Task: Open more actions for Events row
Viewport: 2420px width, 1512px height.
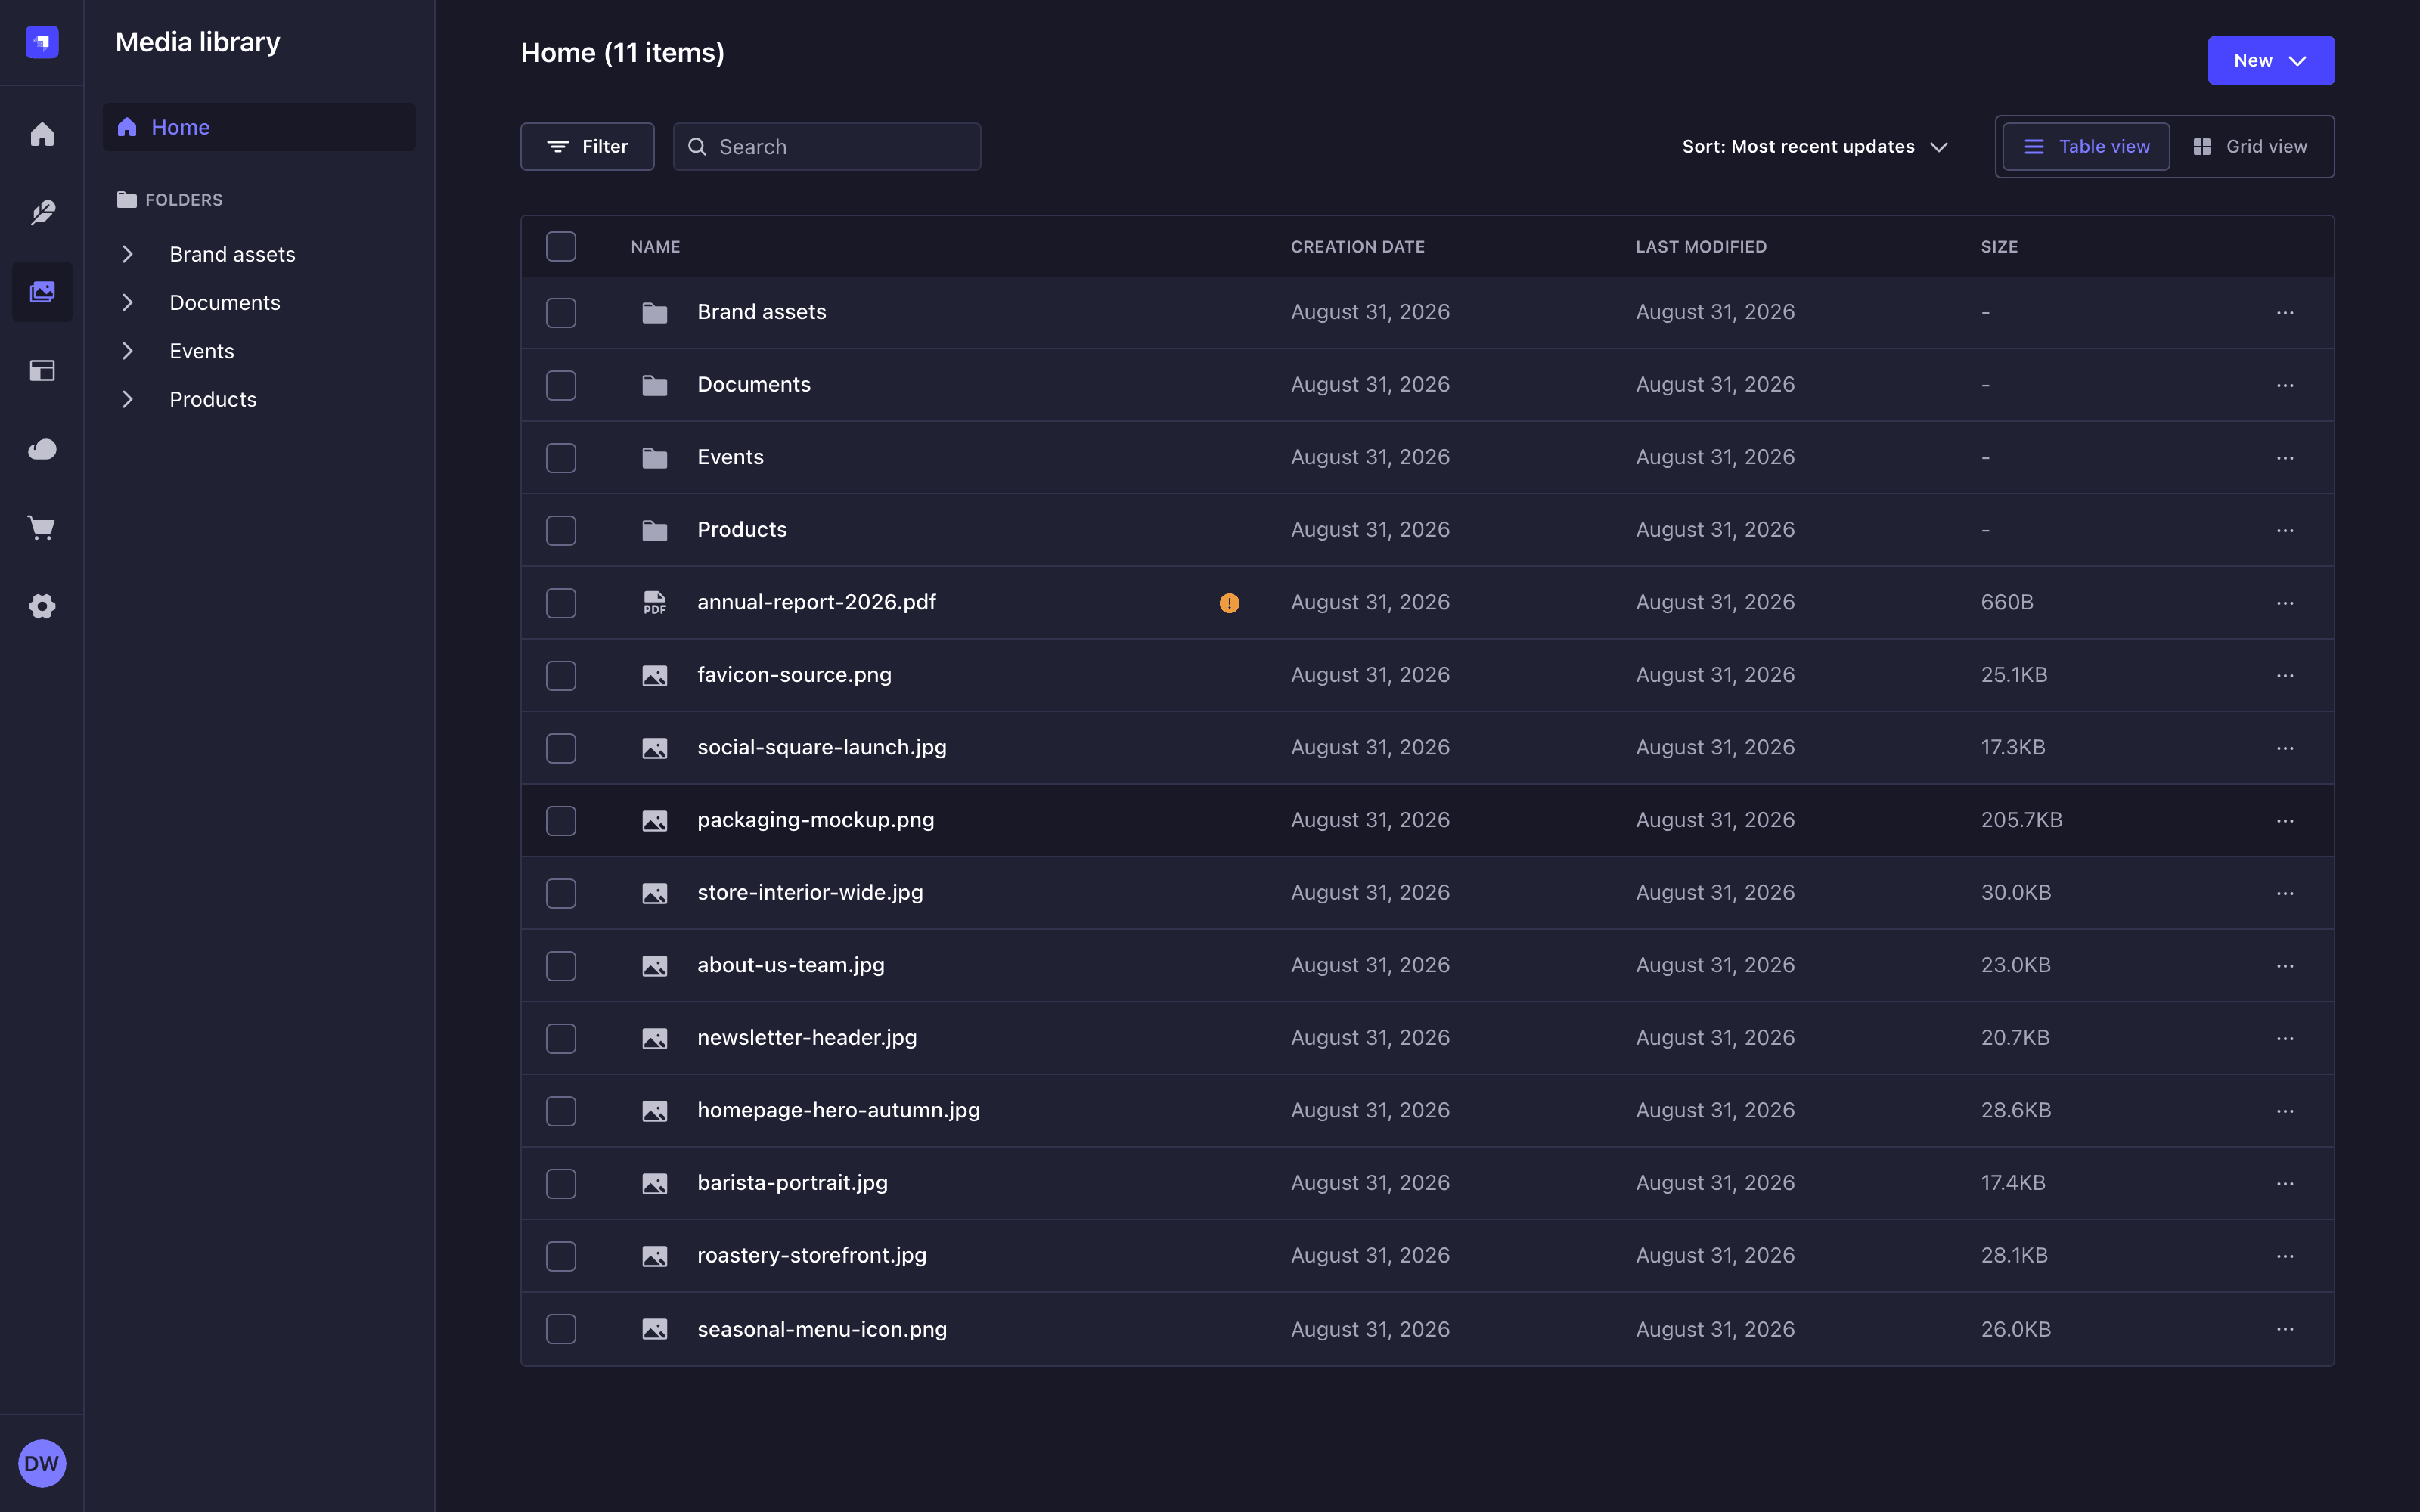Action: (x=2285, y=458)
